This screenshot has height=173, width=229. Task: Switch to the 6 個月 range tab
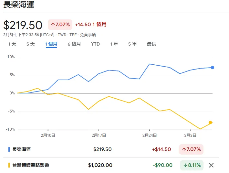(74, 44)
